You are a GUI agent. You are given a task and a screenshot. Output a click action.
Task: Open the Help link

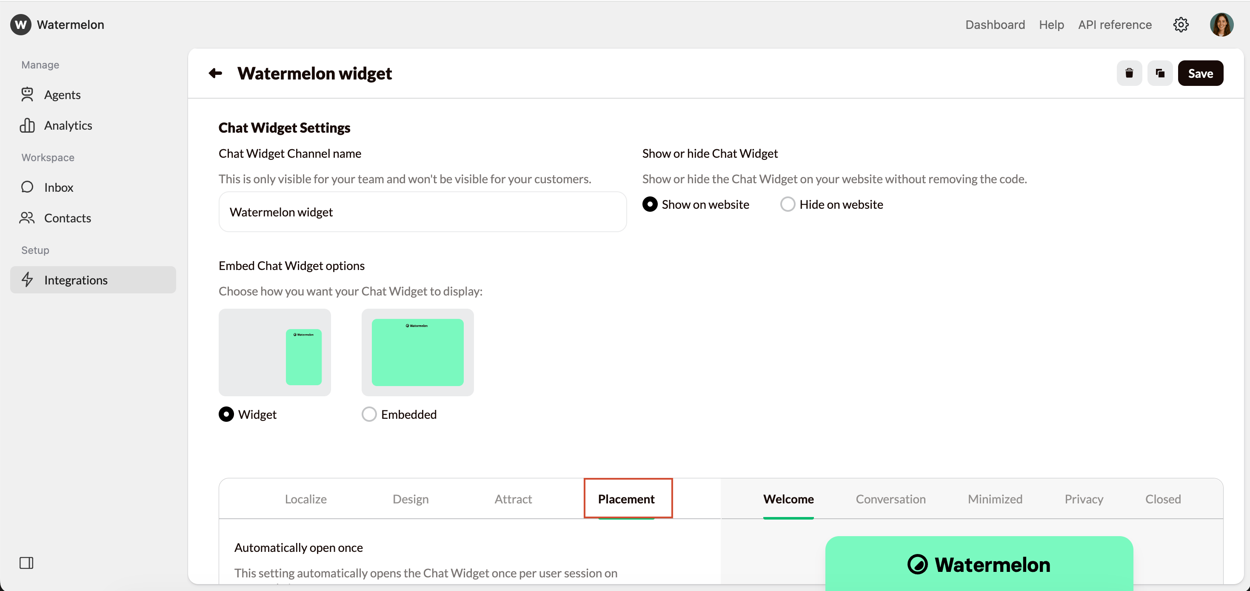tap(1051, 24)
